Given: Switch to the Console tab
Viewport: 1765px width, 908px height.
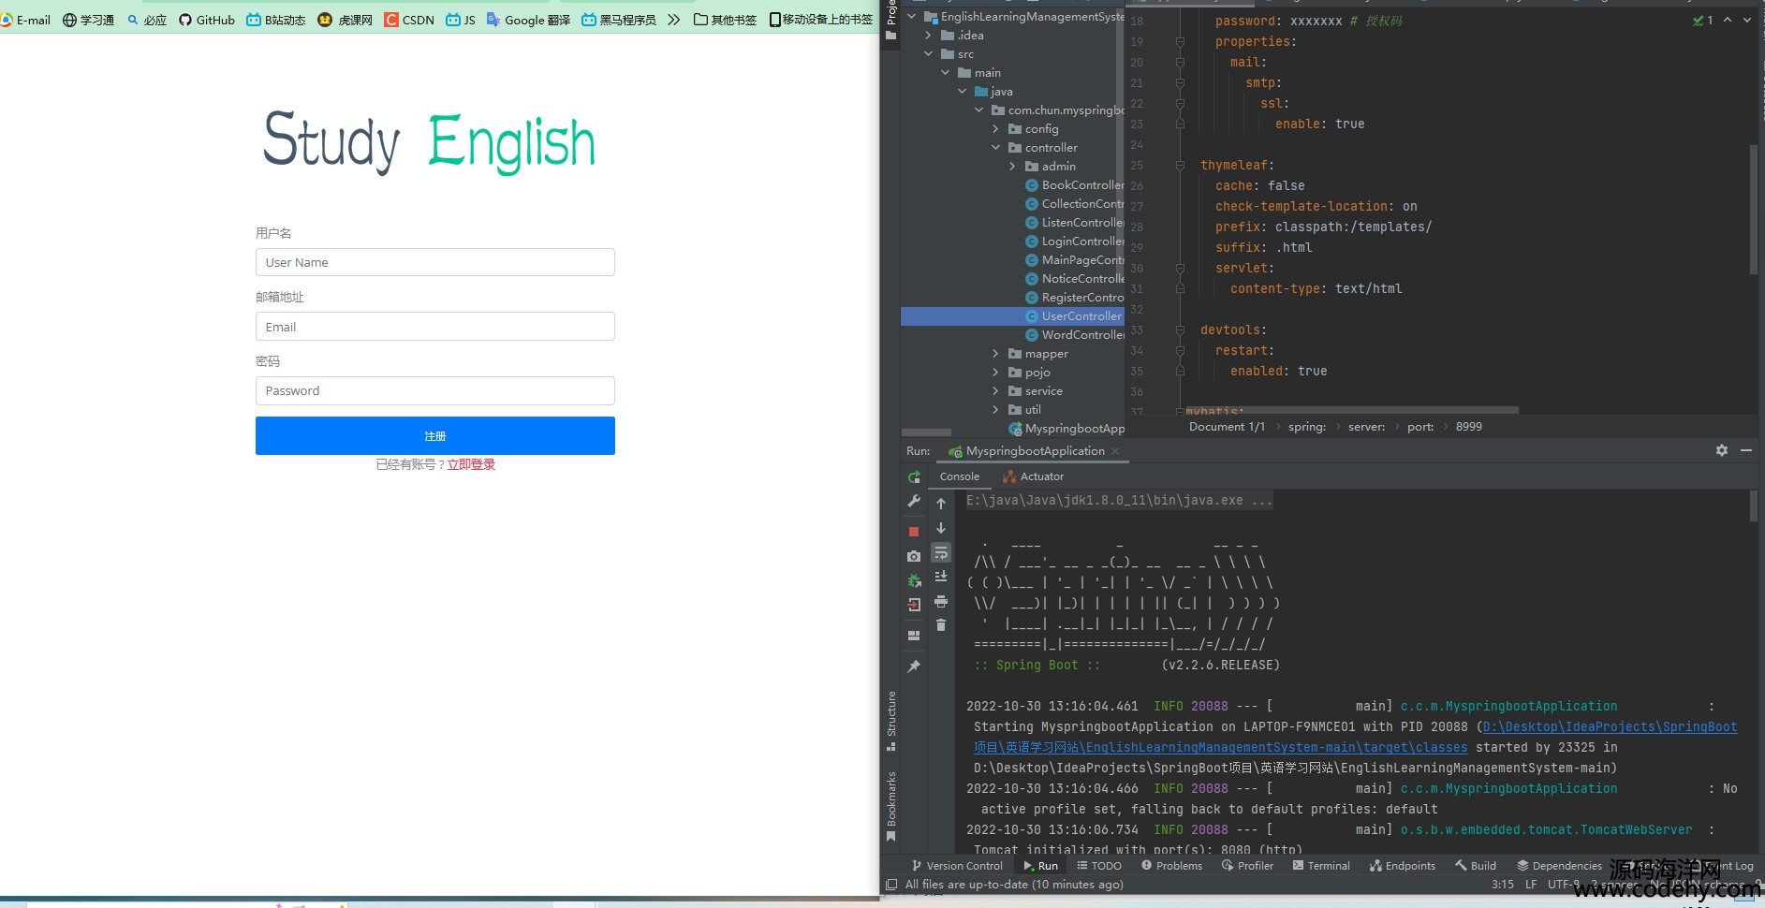Looking at the screenshot, I should tap(959, 476).
